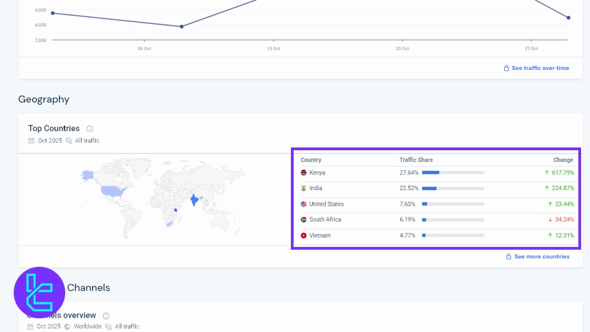590x332 pixels.
Task: Click the Vietnam flag icon
Action: [304, 235]
